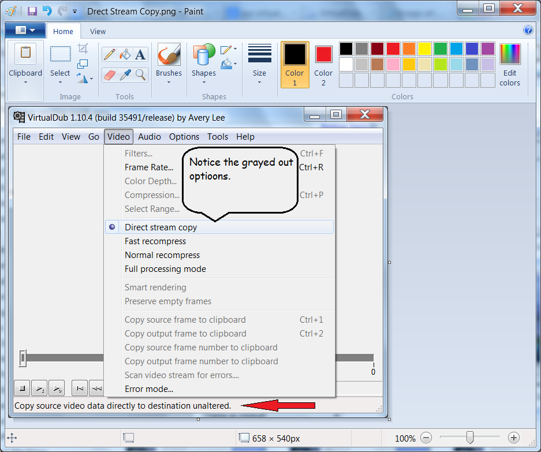The width and height of the screenshot is (541, 452).
Task: Select the Fill with color bucket tool
Action: point(125,54)
